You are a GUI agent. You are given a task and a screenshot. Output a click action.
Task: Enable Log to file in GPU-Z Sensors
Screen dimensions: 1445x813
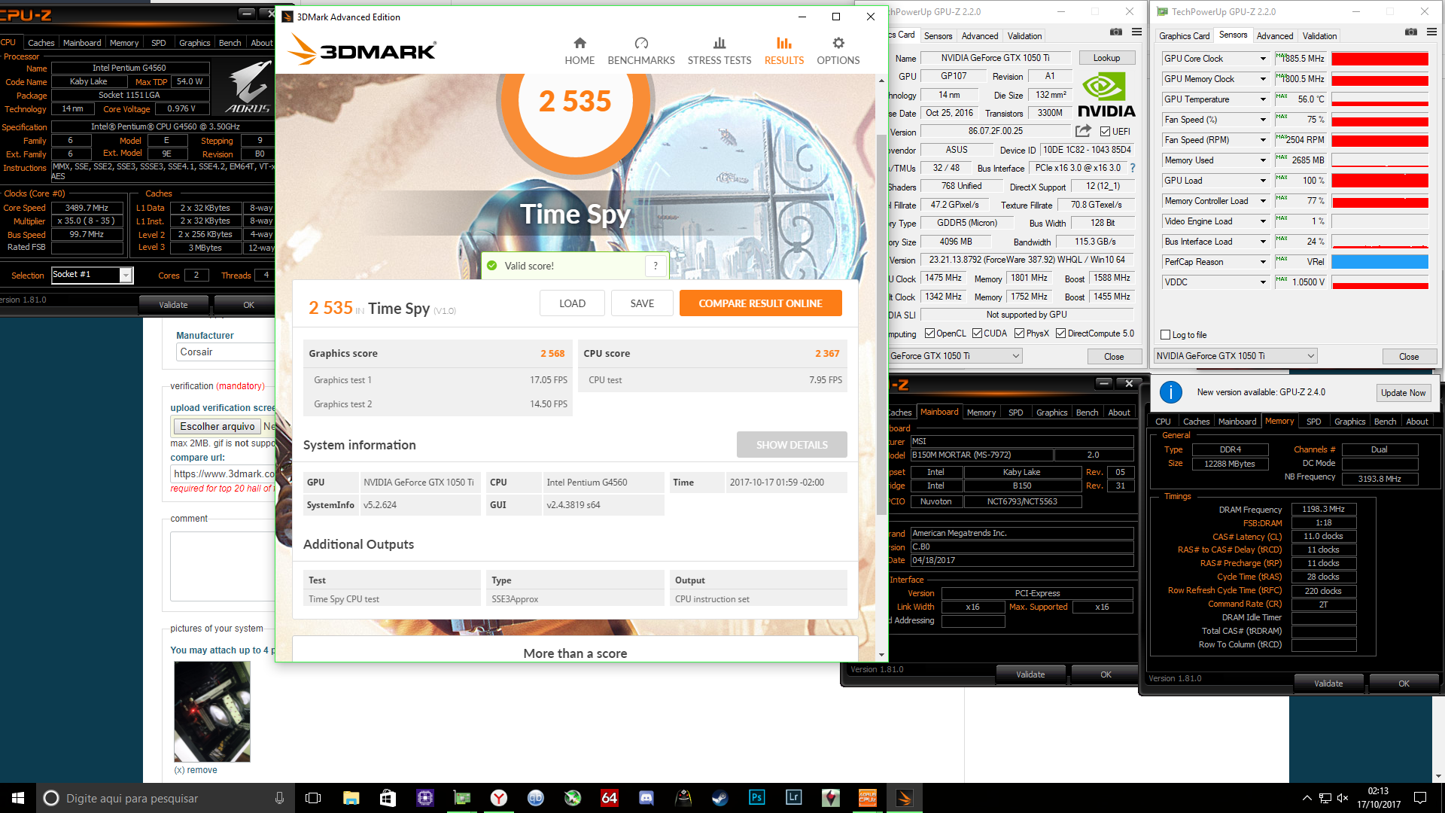coord(1166,335)
